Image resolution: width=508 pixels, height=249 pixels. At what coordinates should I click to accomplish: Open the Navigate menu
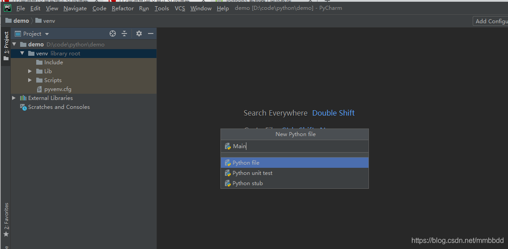click(x=75, y=8)
